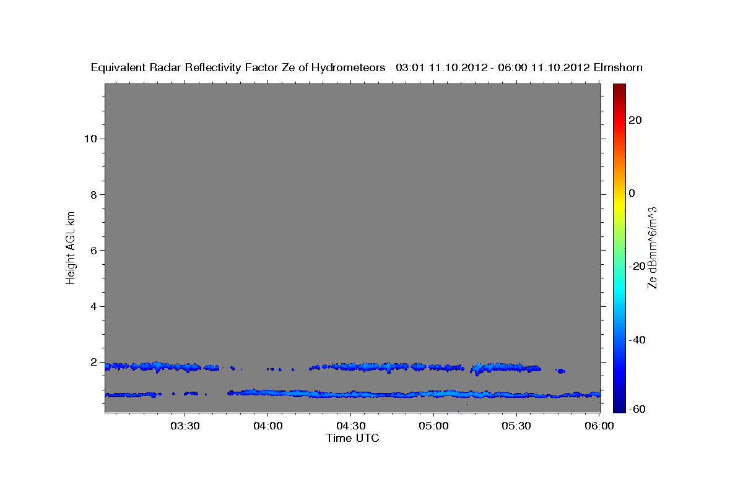Click the isolated echo near 05:45 at 1.7 km
Viewport: 743px width, 495px height.
(560, 371)
